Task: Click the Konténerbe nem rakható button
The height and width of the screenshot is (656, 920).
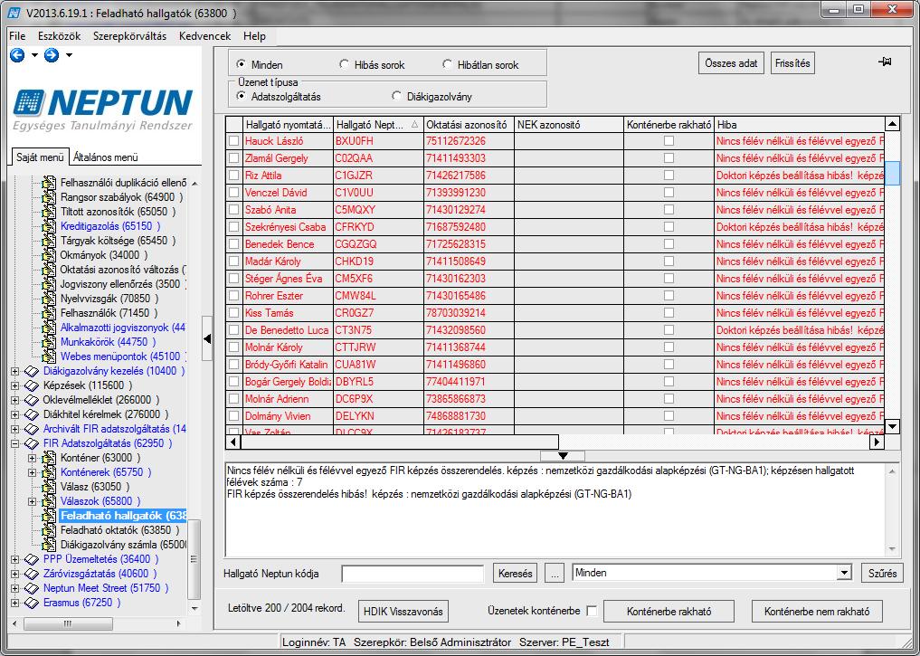Action: pyautogui.click(x=817, y=612)
